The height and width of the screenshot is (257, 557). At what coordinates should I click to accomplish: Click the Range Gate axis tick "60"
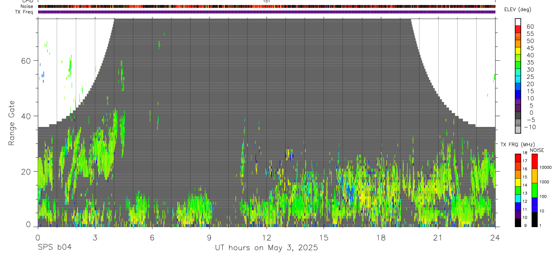pos(26,61)
